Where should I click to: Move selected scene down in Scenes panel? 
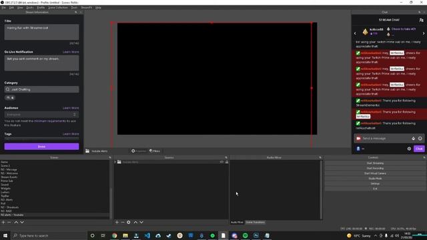click(x=22, y=222)
